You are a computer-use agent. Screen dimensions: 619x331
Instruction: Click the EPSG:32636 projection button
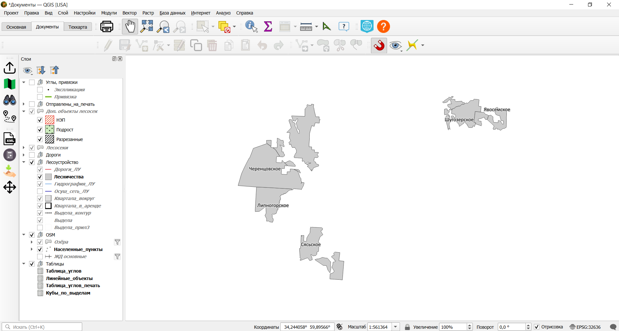[x=585, y=327]
